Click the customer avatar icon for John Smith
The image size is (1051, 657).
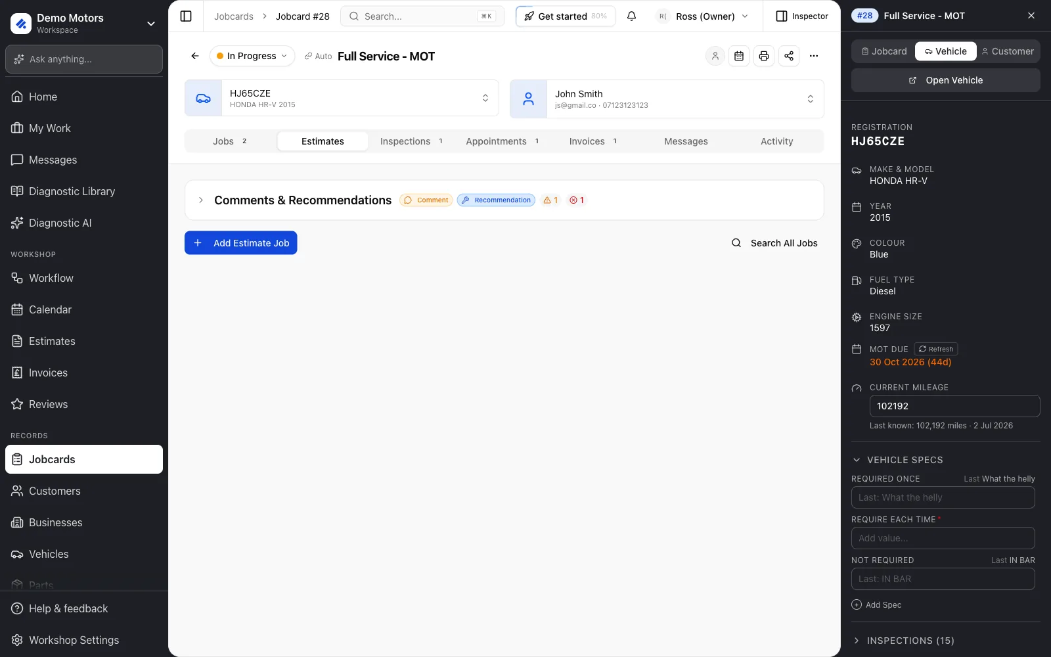tap(528, 99)
